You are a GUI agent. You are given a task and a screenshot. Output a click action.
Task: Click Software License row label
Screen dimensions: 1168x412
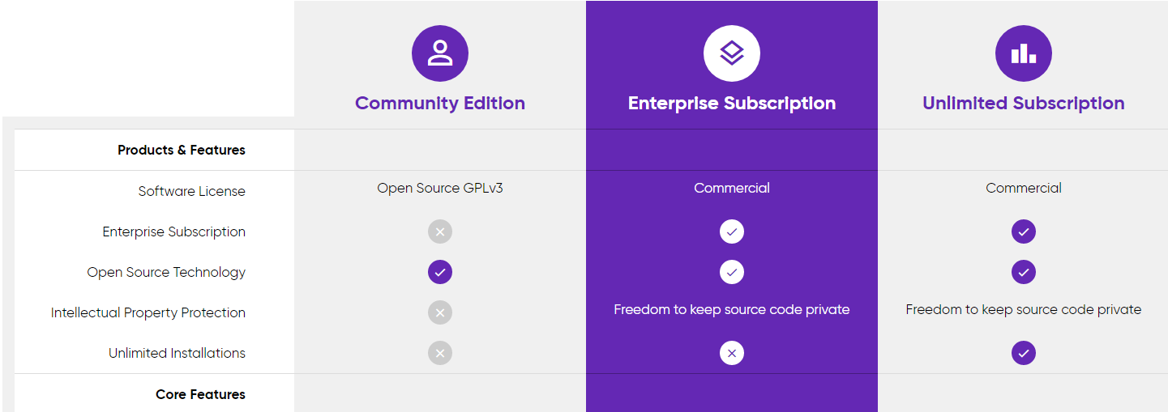(x=192, y=191)
